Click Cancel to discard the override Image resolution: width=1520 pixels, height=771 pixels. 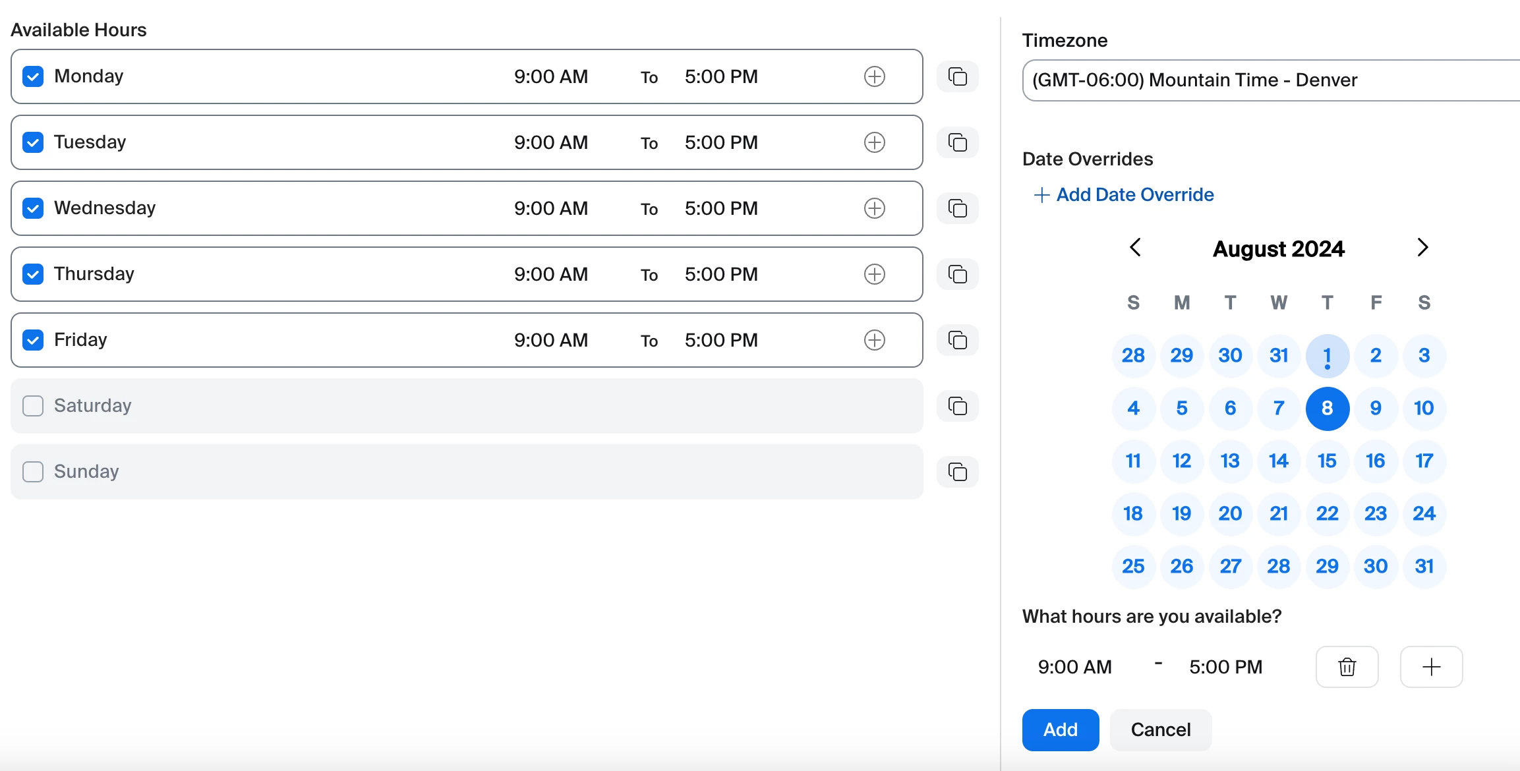[x=1160, y=729]
